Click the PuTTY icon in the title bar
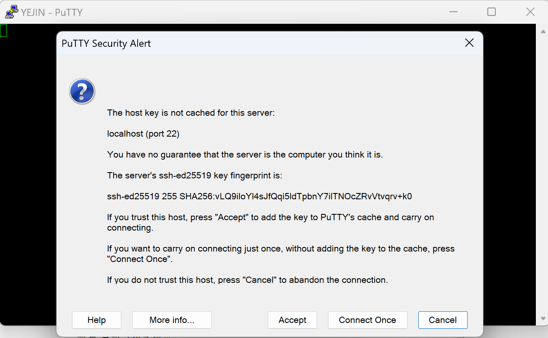 (x=11, y=12)
